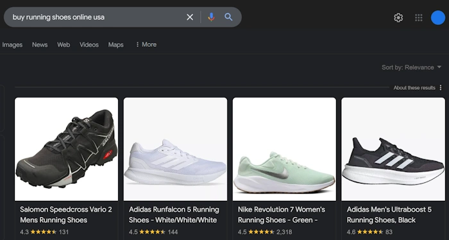Switch to the News tab

40,45
